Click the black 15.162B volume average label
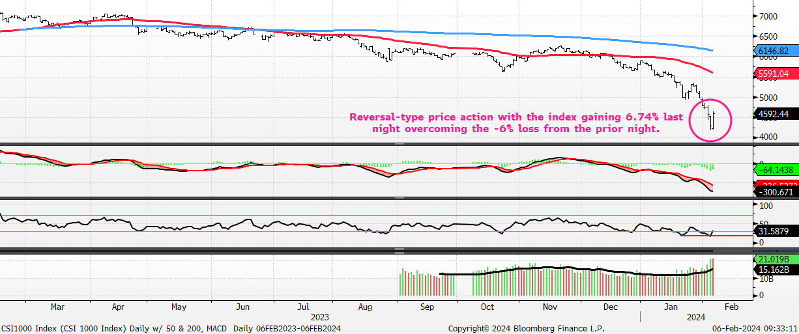 pos(774,270)
